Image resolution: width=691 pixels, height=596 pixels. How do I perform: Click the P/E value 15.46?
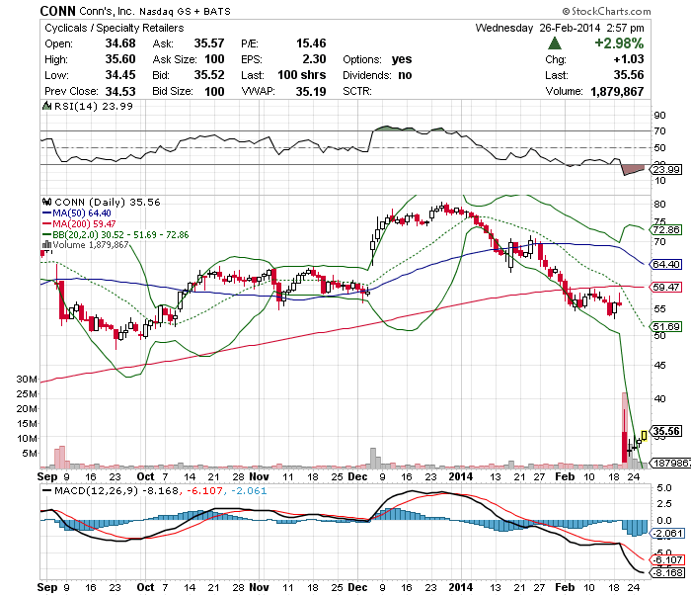click(x=311, y=43)
